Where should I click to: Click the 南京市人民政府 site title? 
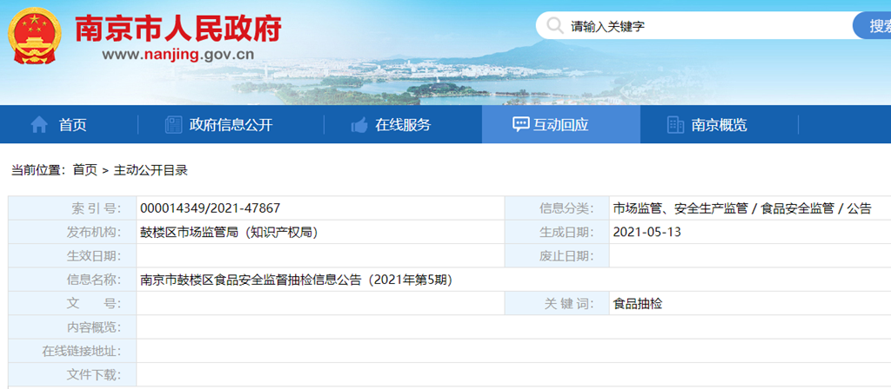click(178, 30)
